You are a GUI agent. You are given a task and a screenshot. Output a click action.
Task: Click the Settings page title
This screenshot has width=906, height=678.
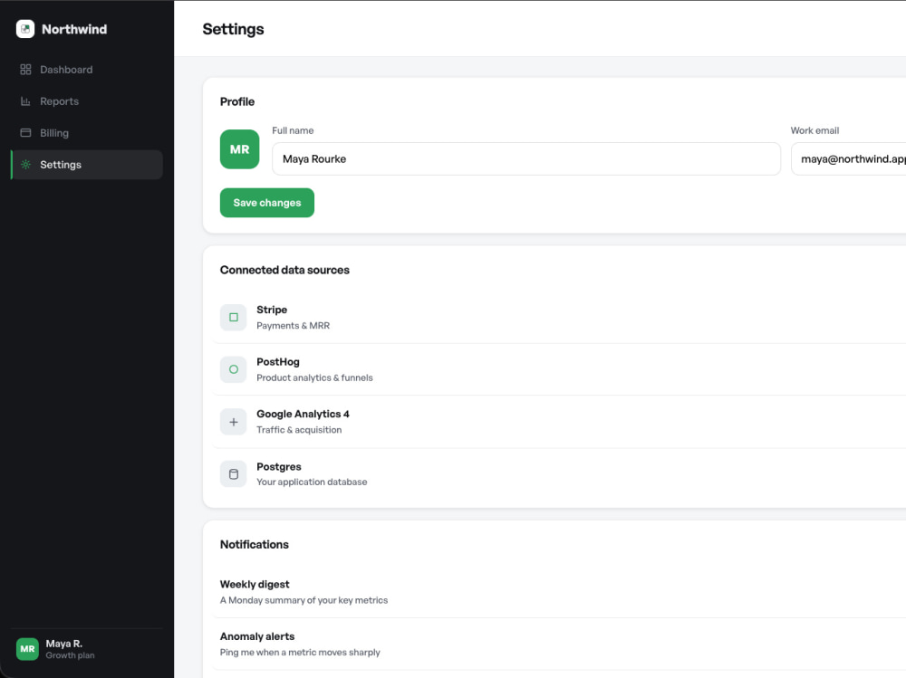(234, 29)
